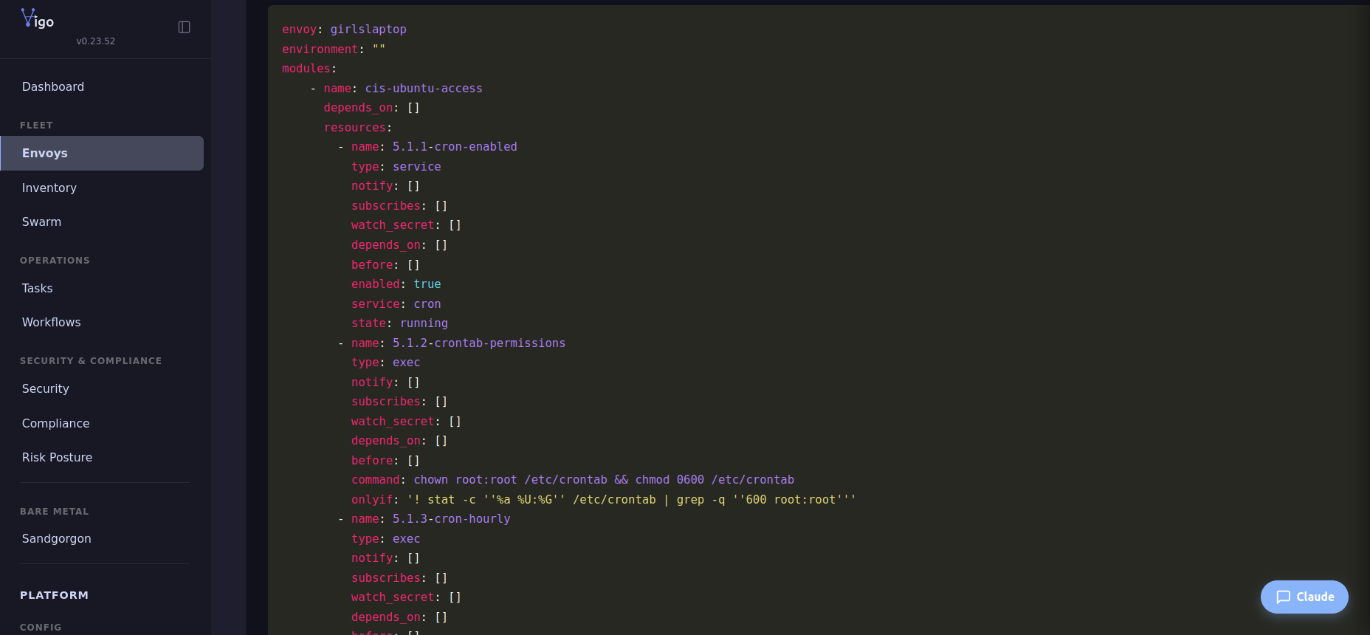The height and width of the screenshot is (635, 1370).
Task: Click resource name 5.1.1-cron-enabled
Action: (455, 147)
